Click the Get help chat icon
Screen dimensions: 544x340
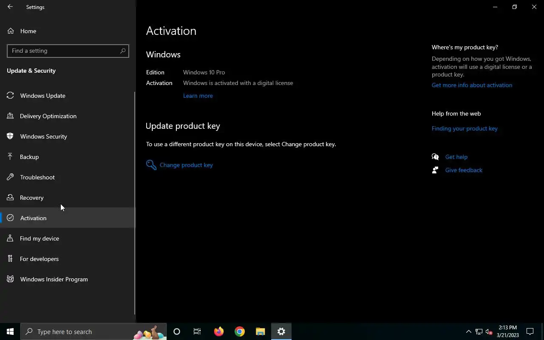click(435, 157)
